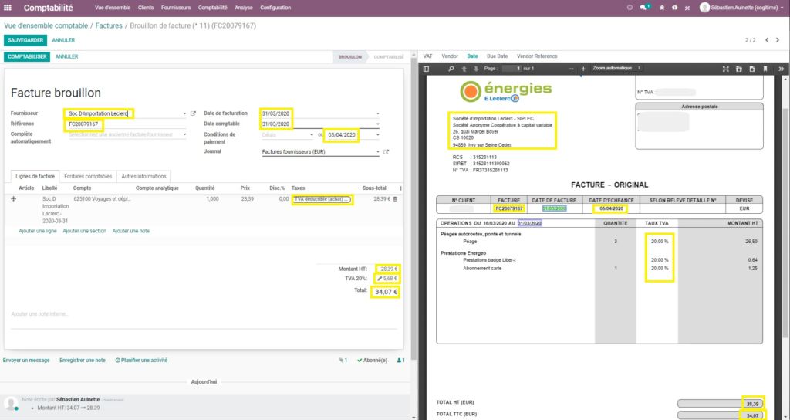Select Due Date box option above PDF
This screenshot has width=790, height=420.
tap(498, 56)
